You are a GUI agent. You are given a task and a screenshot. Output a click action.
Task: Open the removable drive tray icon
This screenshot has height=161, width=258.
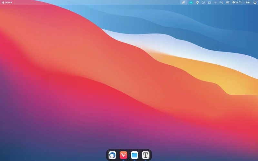pyautogui.click(x=209, y=2)
